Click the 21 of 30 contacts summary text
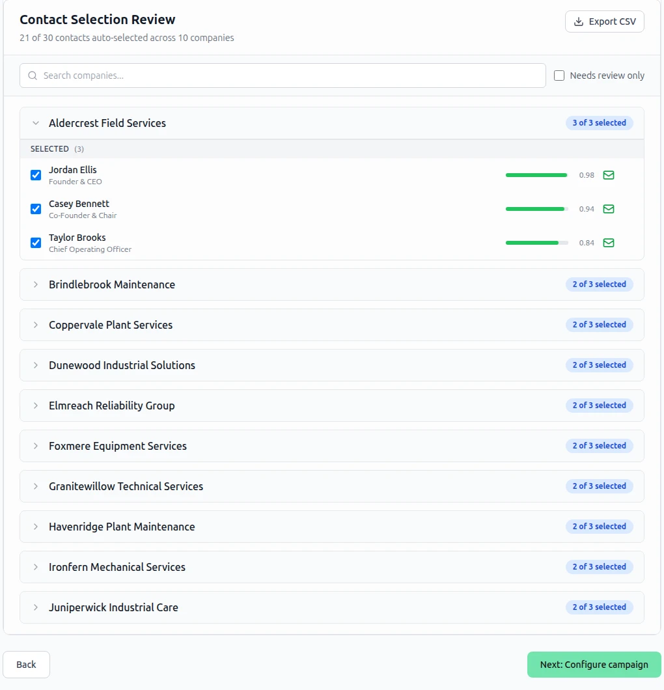Viewport: 664px width, 690px height. coord(127,38)
